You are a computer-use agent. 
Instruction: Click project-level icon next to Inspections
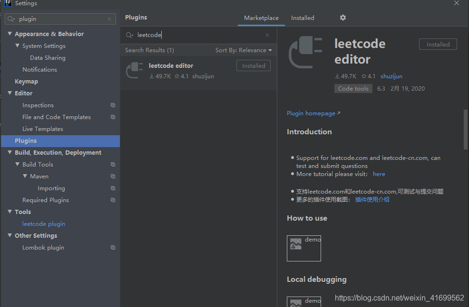[x=113, y=105]
